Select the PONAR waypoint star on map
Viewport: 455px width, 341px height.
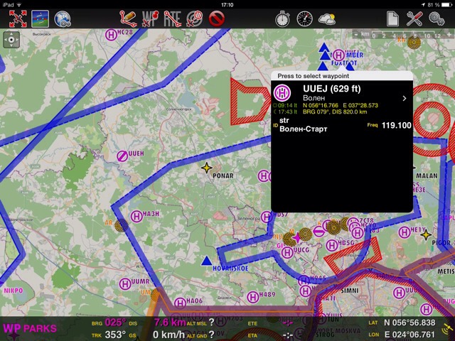(x=207, y=168)
